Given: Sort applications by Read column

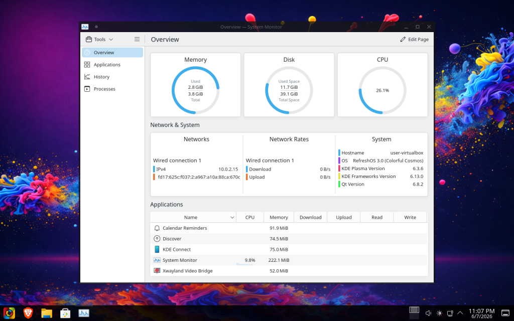Looking at the screenshot, I should click(377, 217).
